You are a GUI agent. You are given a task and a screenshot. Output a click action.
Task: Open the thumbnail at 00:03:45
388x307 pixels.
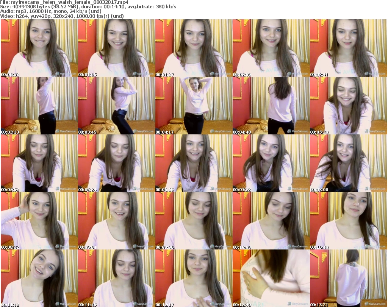[117, 106]
